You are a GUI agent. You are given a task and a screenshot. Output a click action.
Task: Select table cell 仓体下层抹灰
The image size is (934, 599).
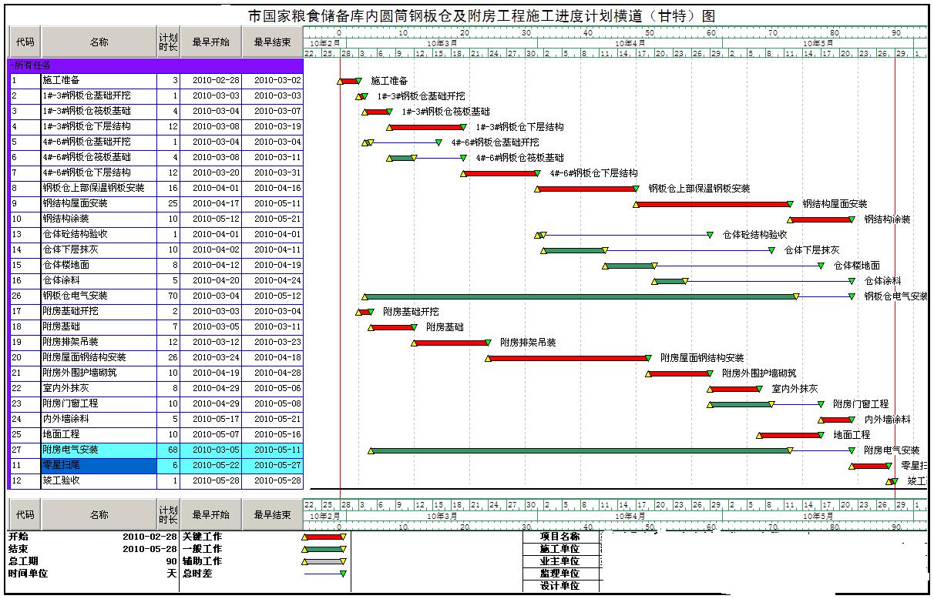pyautogui.click(x=99, y=249)
